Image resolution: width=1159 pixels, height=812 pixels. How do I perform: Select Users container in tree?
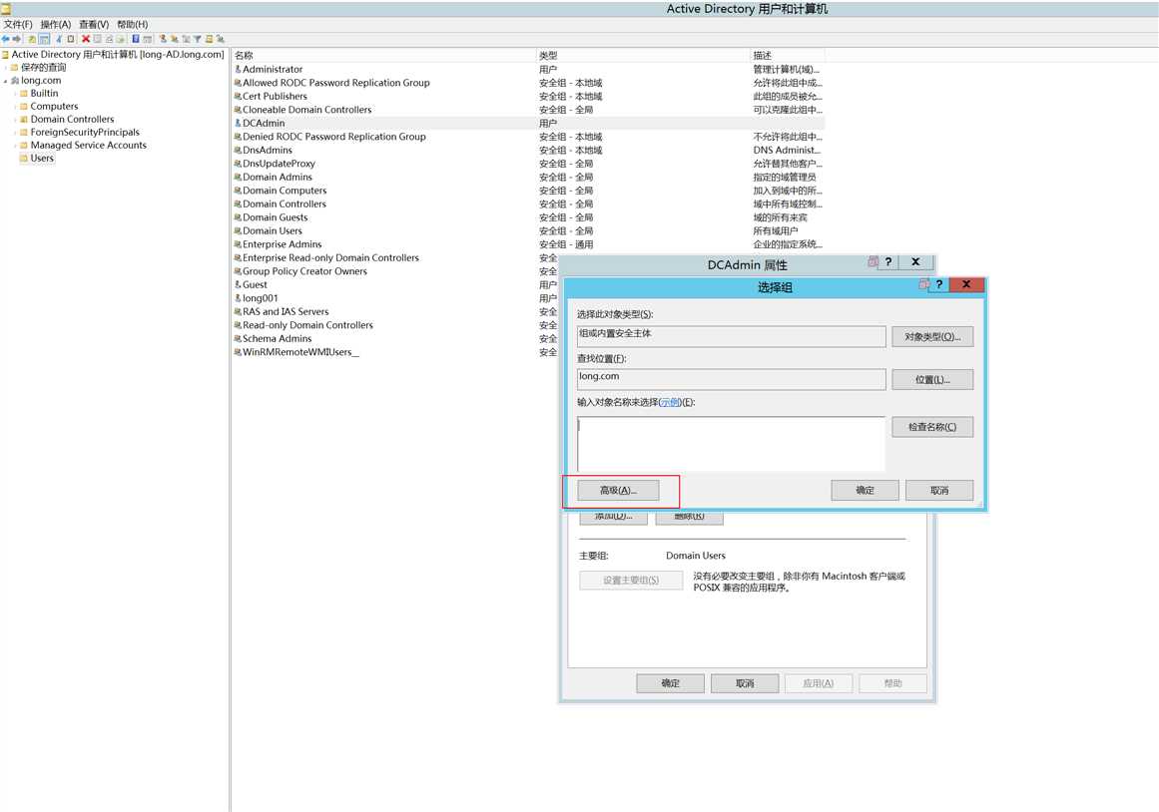[x=42, y=159]
